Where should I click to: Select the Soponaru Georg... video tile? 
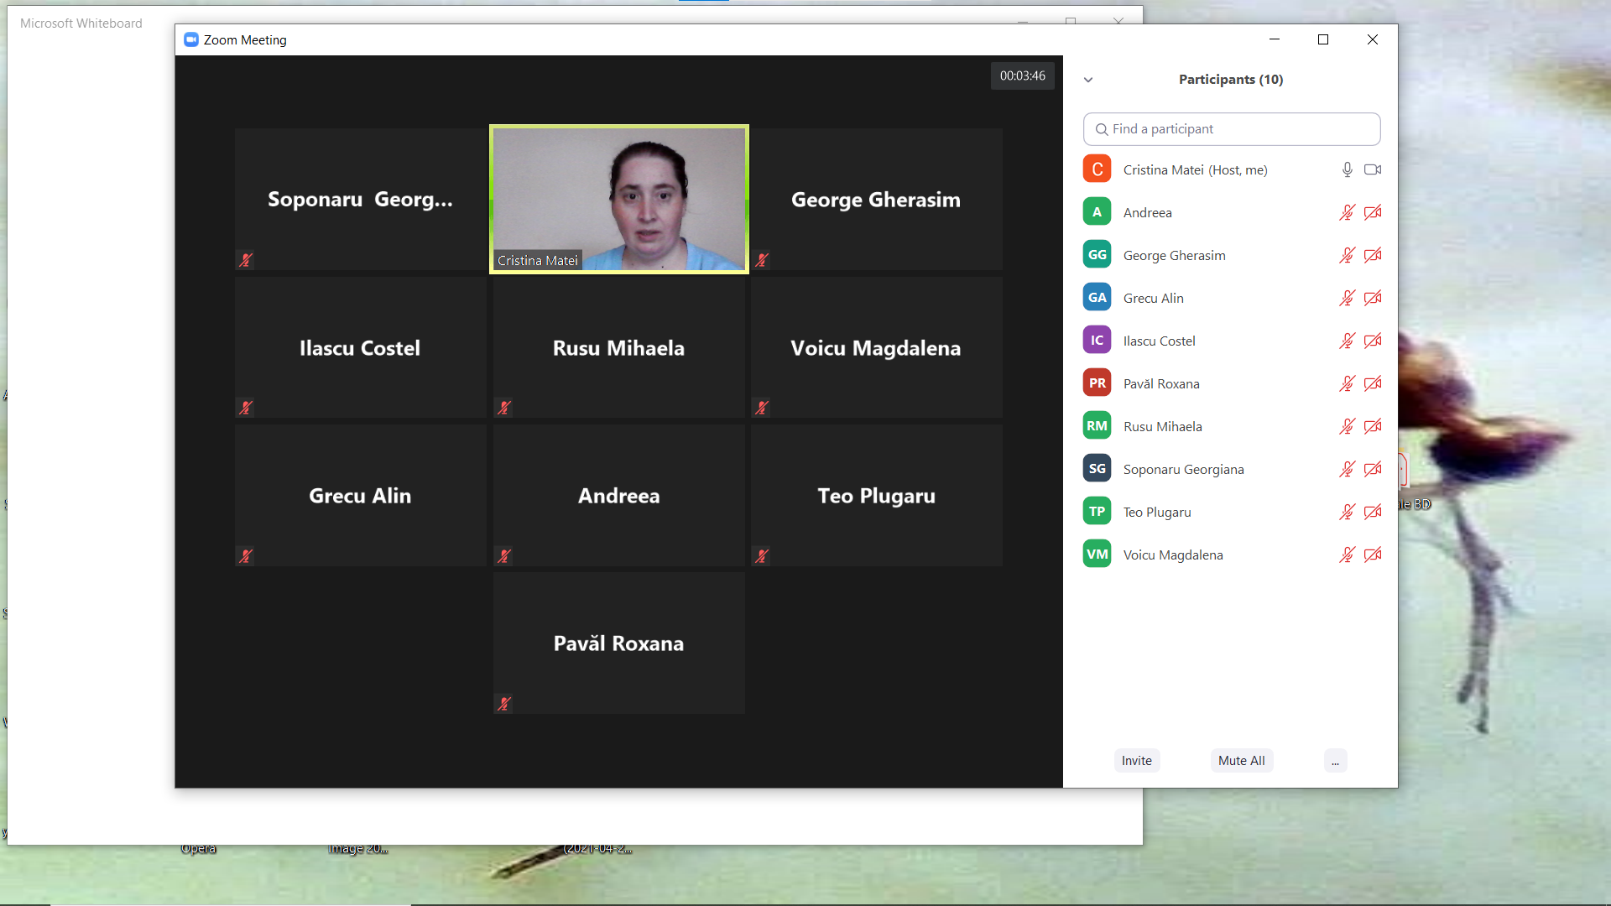click(361, 200)
